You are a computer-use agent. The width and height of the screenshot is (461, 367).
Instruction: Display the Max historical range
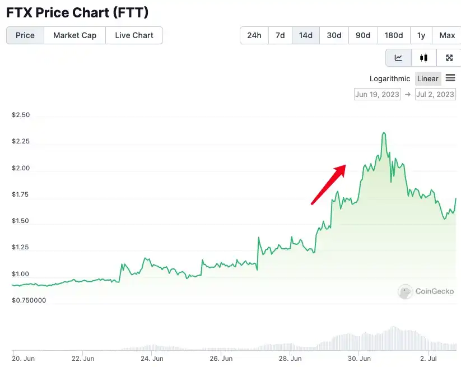coord(446,35)
